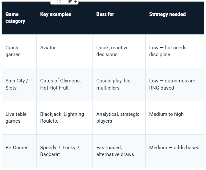Add a column with the plus icon
206x170 pixels.
75,2
